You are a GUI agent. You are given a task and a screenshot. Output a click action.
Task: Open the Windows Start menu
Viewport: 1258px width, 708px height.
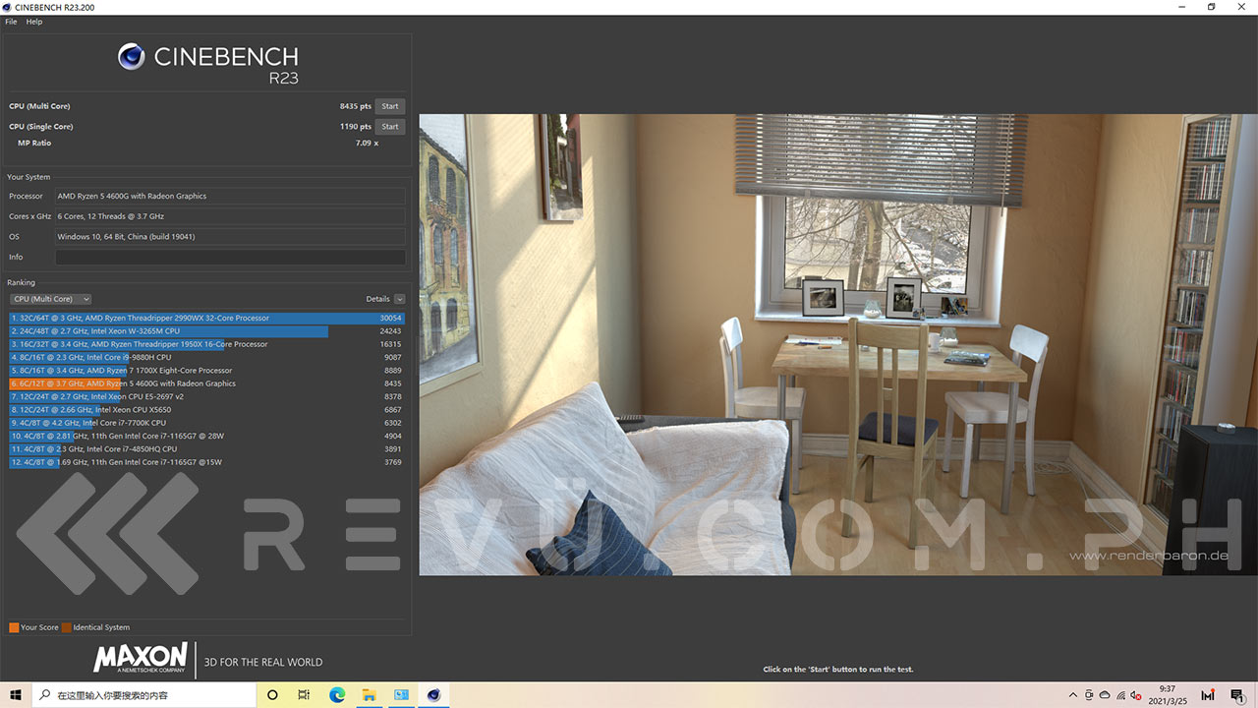16,695
